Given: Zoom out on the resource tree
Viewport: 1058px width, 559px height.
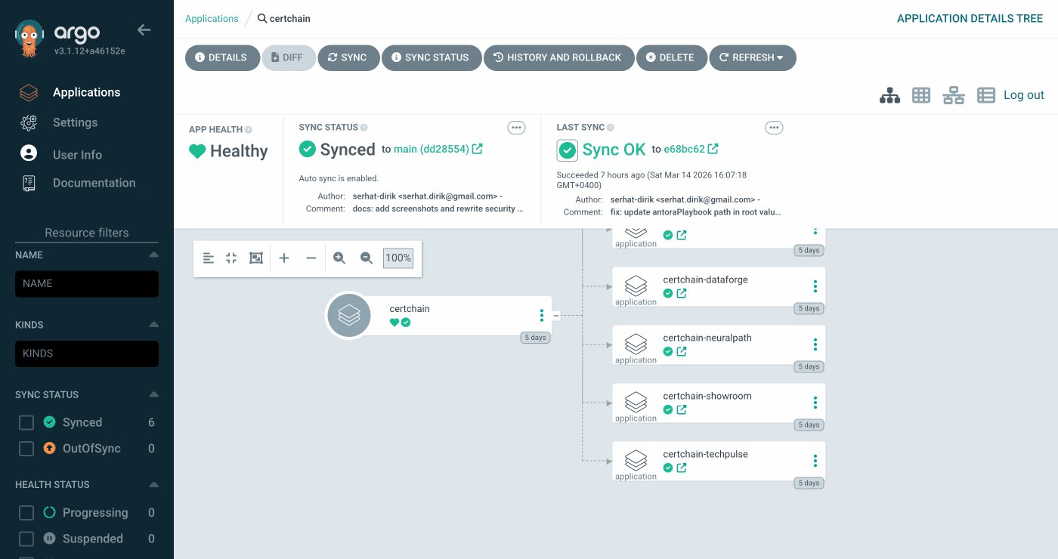Looking at the screenshot, I should tap(366, 258).
